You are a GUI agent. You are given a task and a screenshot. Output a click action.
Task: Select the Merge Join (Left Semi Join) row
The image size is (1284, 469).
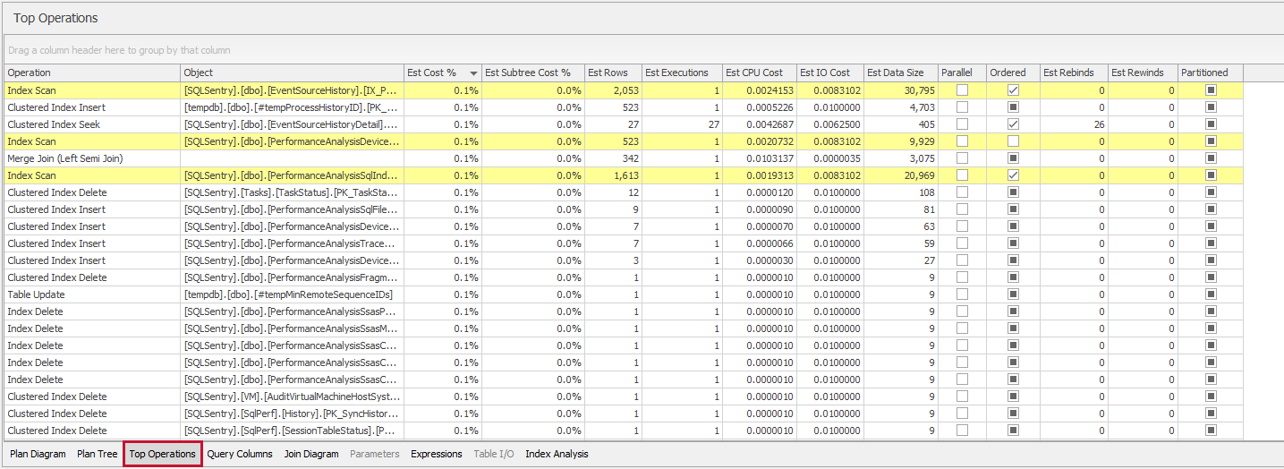[624, 158]
